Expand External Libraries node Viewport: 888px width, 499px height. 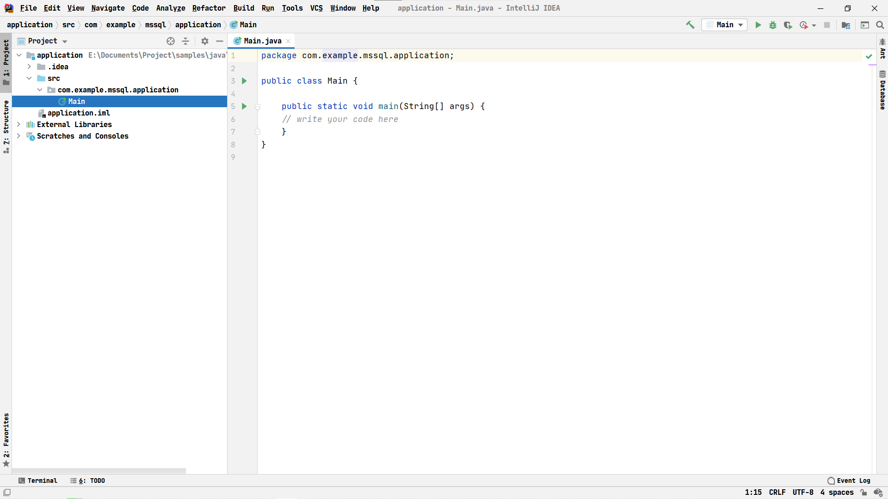[18, 125]
